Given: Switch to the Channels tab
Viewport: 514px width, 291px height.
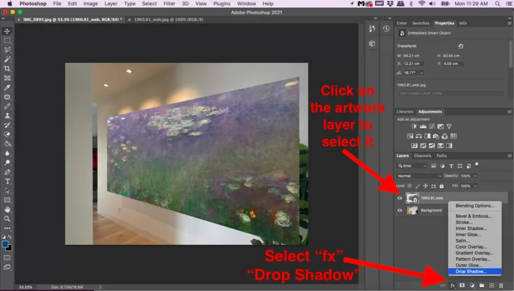Looking at the screenshot, I should (x=423, y=156).
